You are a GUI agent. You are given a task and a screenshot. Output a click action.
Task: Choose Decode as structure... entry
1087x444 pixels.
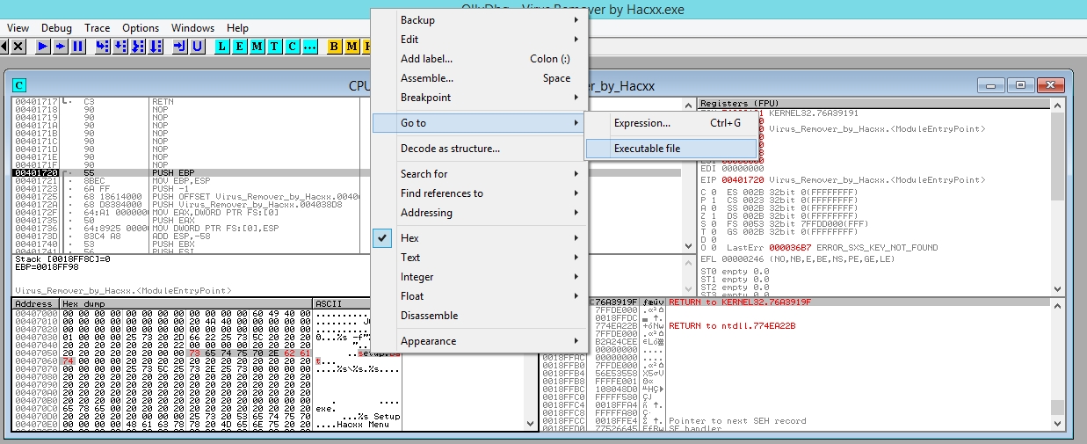click(x=478, y=149)
